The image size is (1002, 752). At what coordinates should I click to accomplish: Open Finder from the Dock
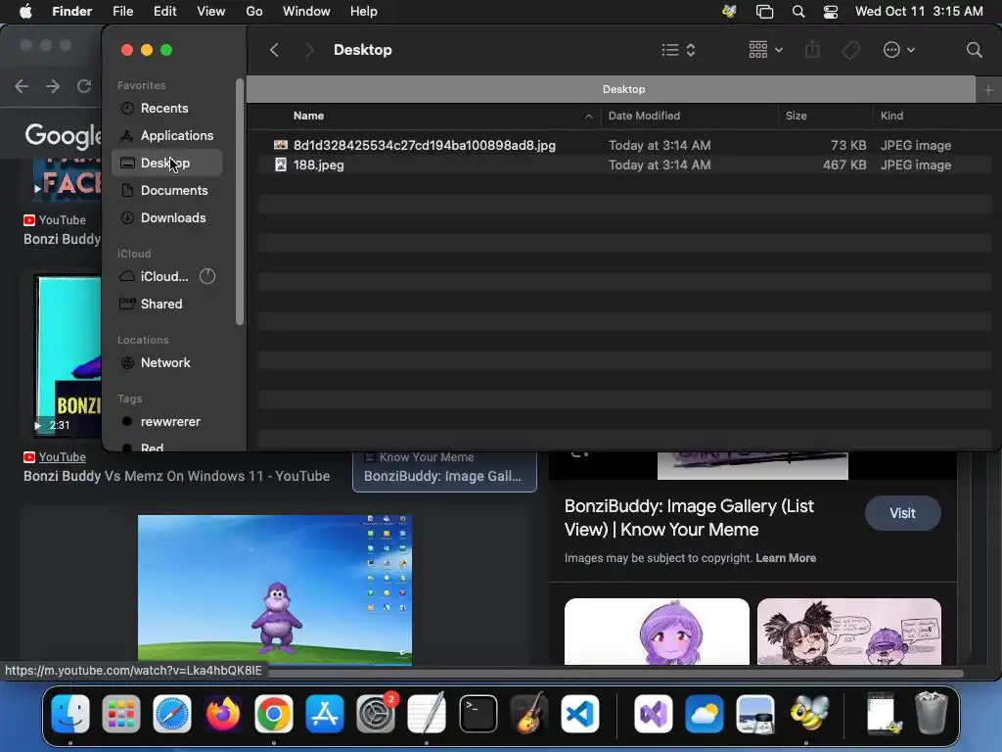[x=70, y=714]
